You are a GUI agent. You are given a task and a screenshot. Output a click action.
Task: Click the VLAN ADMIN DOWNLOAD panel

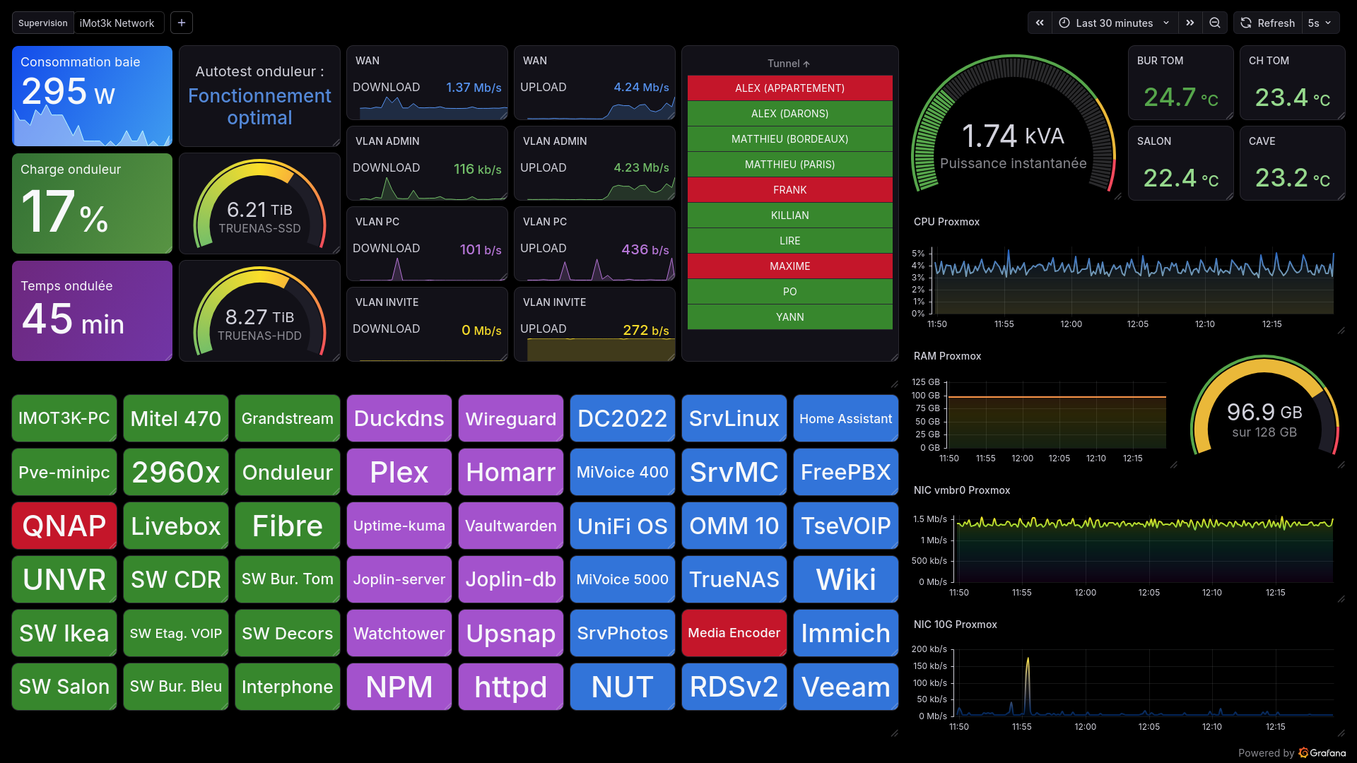pyautogui.click(x=427, y=163)
